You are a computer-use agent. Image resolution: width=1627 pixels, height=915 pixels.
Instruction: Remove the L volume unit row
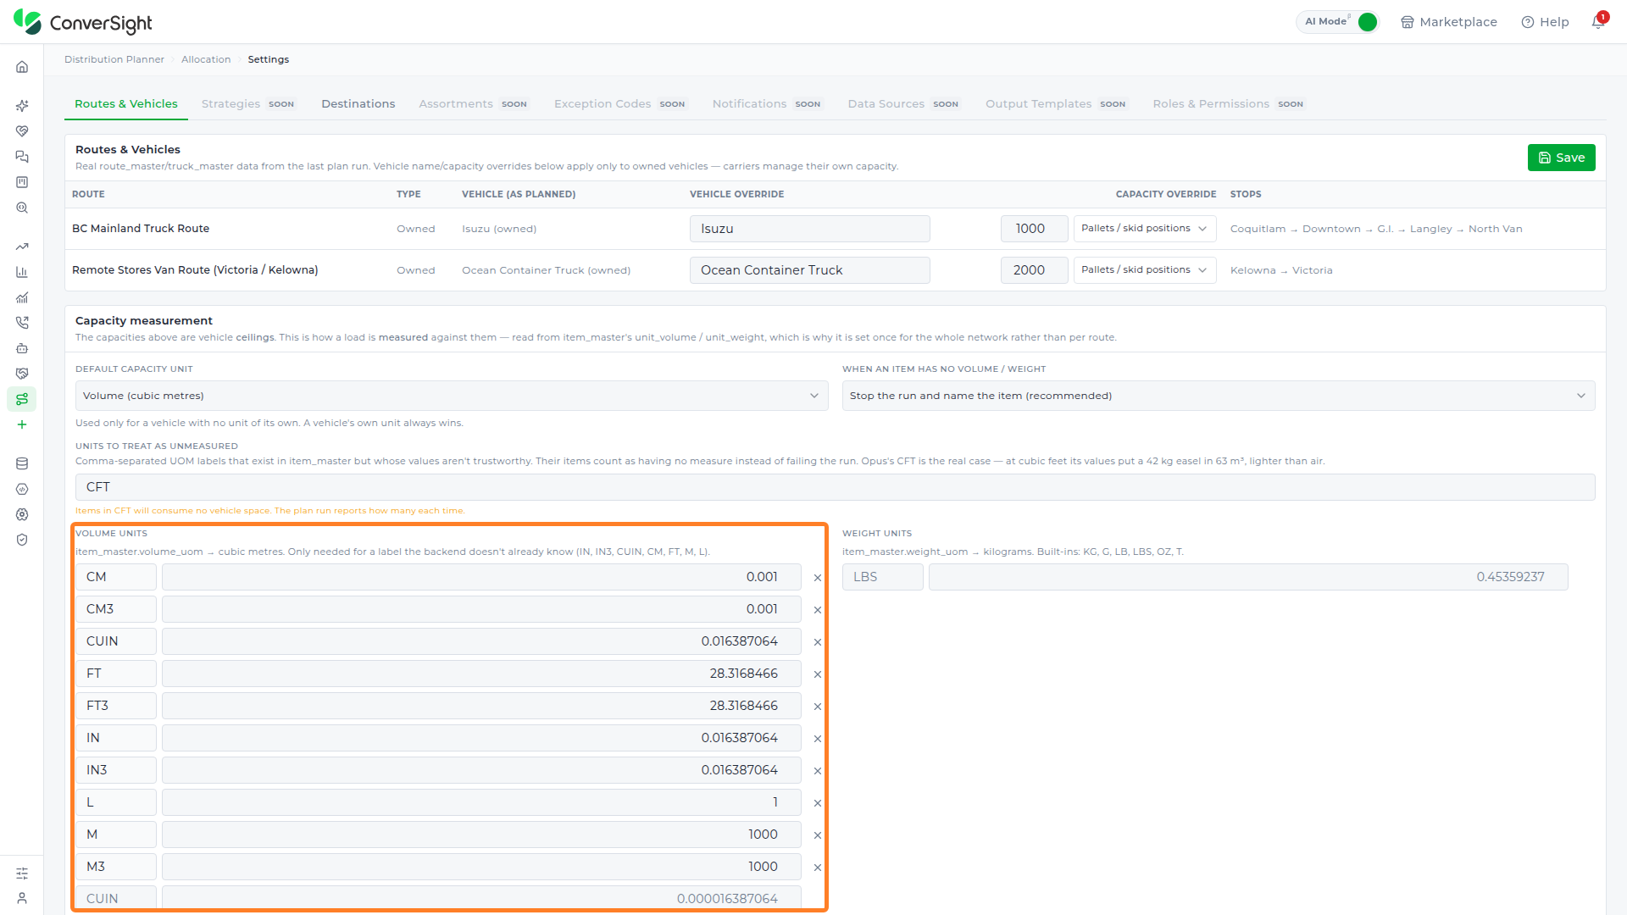(x=818, y=803)
